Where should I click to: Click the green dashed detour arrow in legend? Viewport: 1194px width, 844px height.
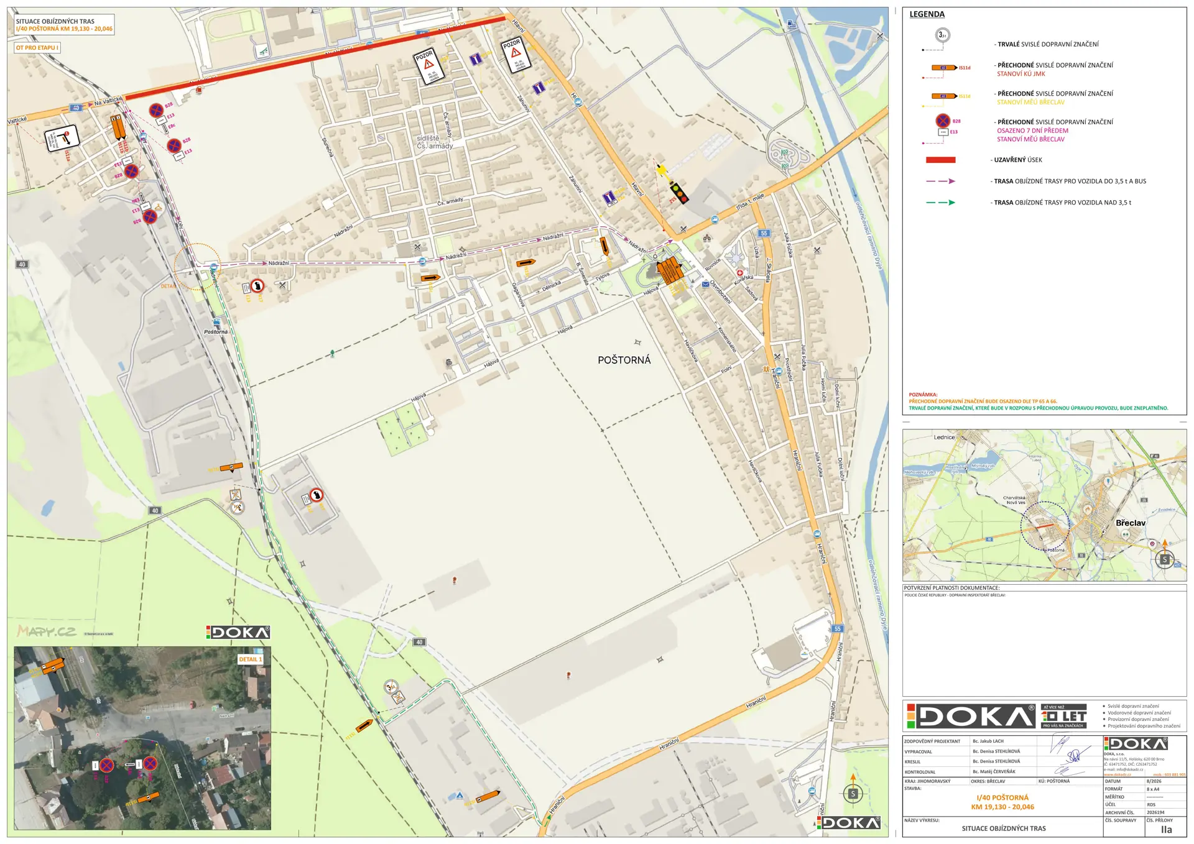(940, 202)
